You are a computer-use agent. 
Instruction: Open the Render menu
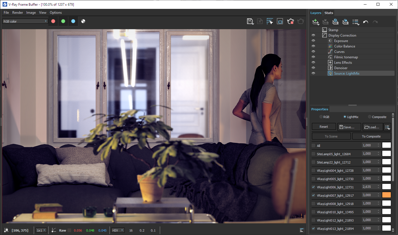(17, 13)
